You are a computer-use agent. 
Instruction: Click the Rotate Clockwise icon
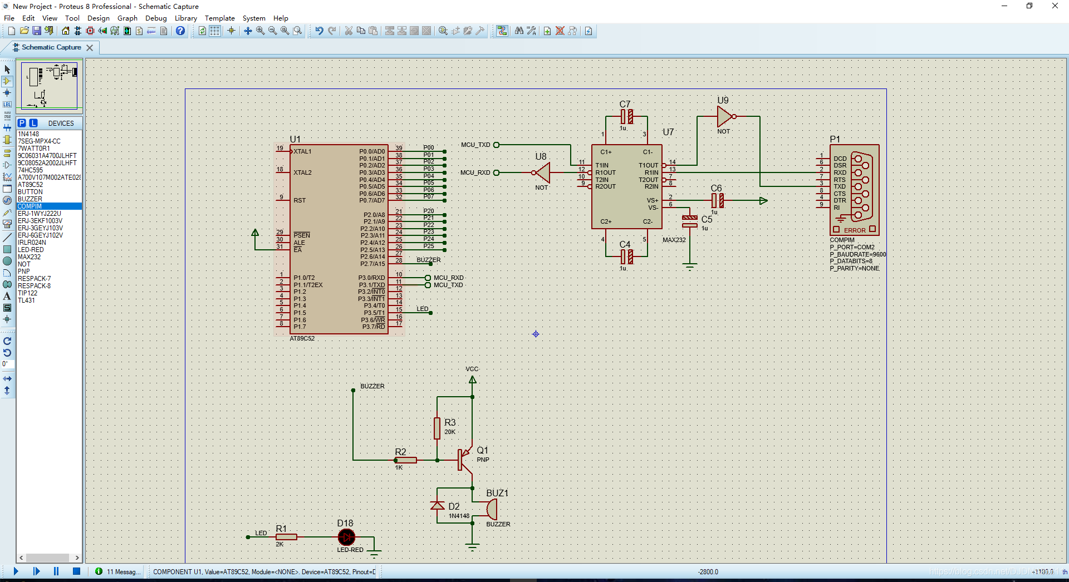click(7, 341)
